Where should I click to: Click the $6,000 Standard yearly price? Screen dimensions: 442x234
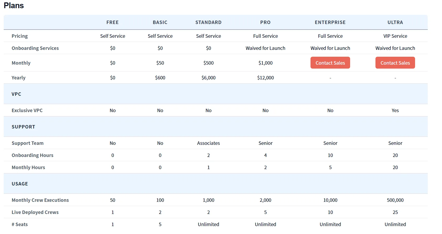208,78
